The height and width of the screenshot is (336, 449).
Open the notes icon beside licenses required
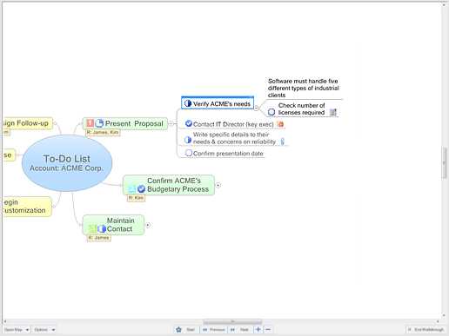pos(333,112)
